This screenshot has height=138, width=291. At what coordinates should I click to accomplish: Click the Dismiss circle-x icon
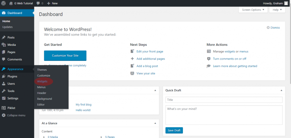coord(268,28)
